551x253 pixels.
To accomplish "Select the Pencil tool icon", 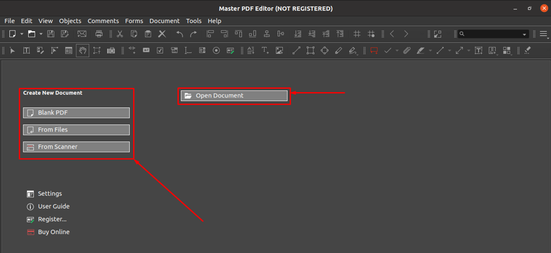I will (x=339, y=50).
